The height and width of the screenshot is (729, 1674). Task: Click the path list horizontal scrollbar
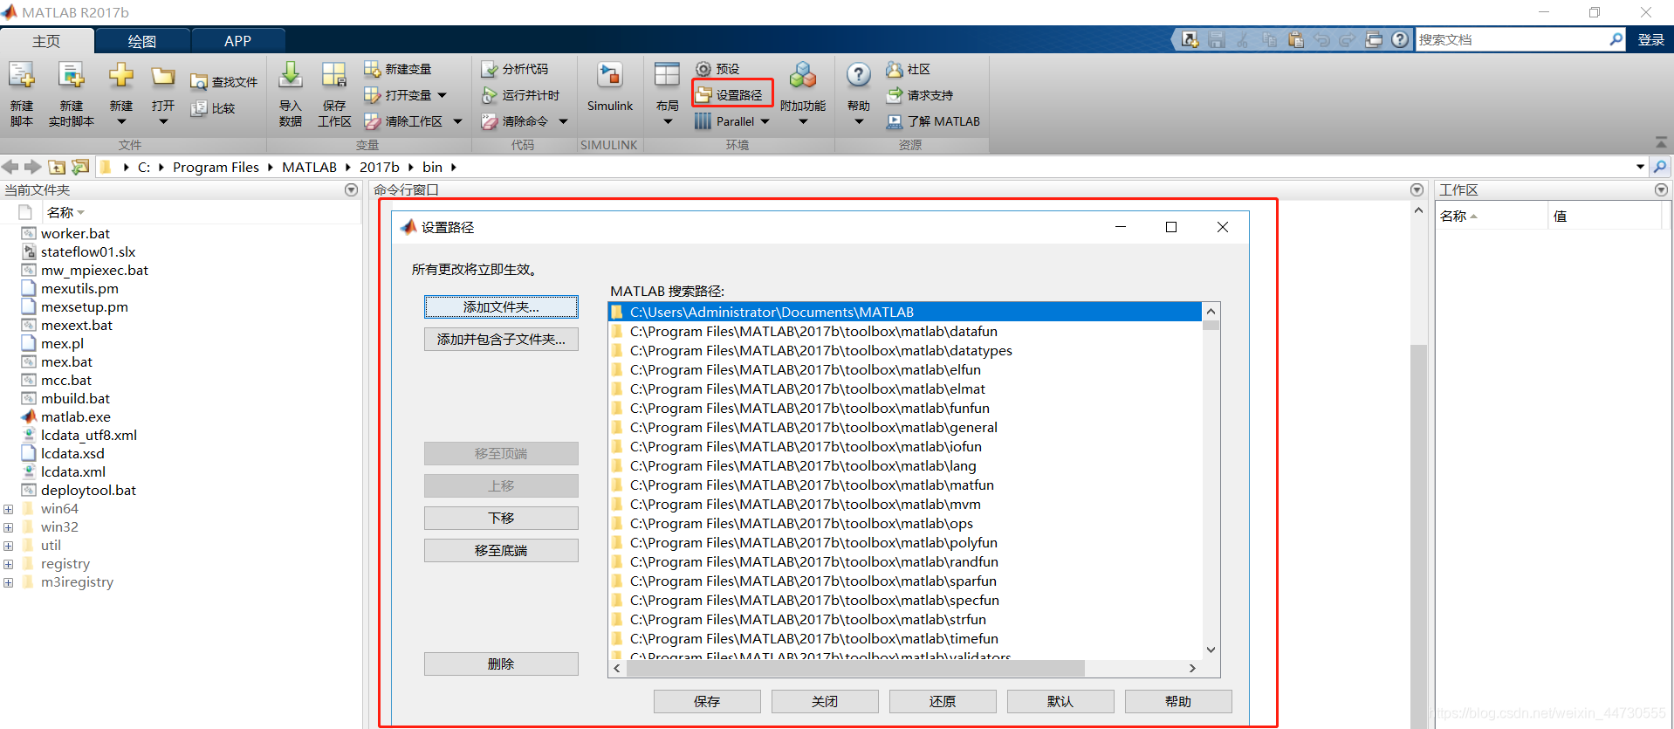(x=854, y=668)
